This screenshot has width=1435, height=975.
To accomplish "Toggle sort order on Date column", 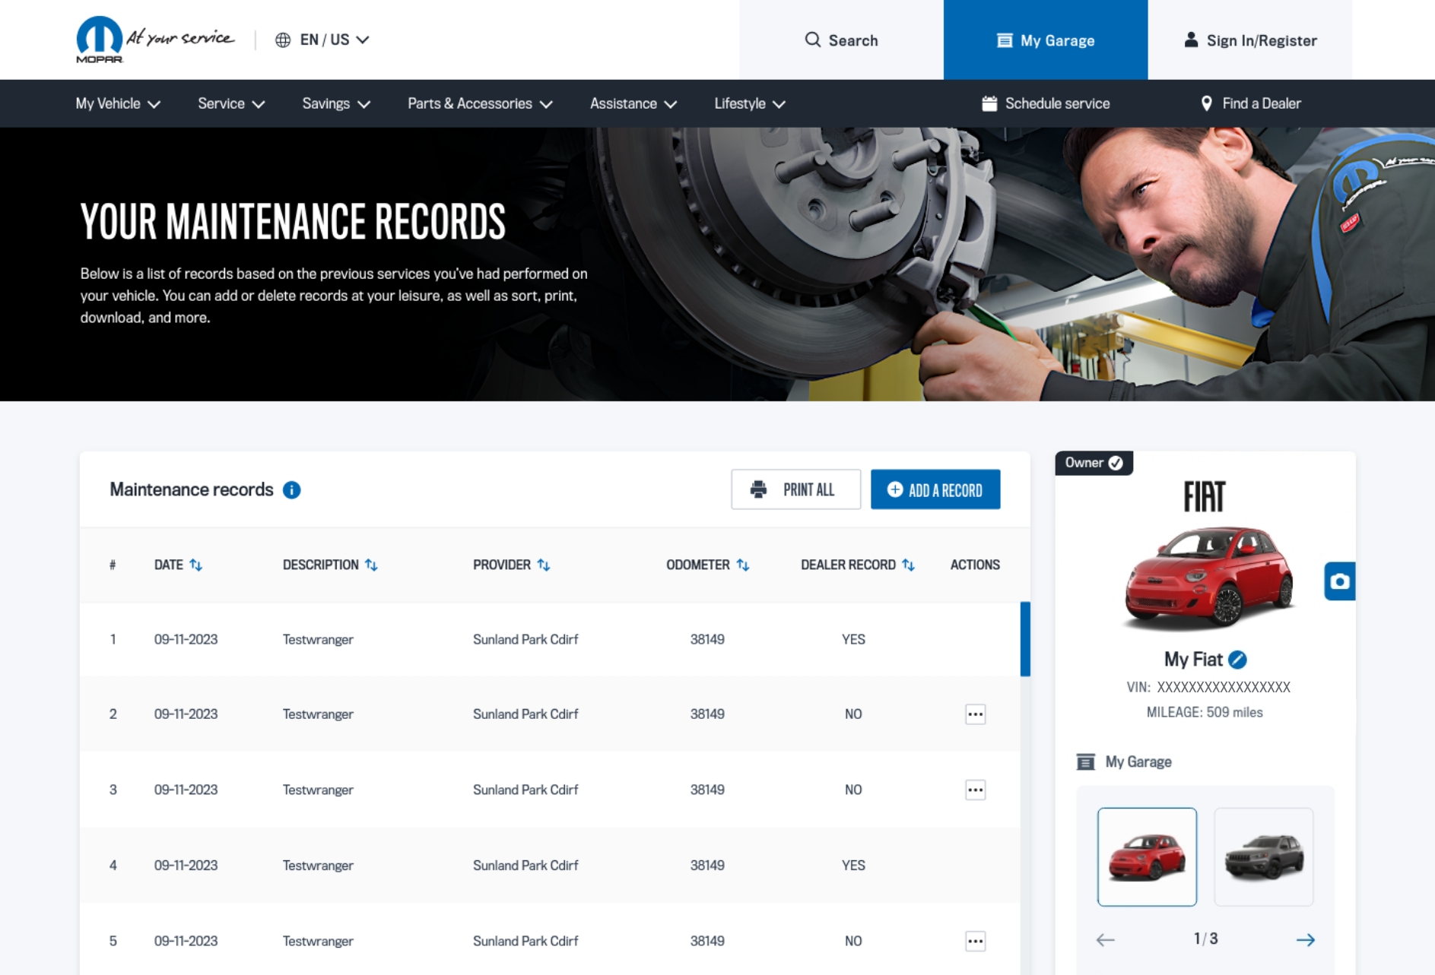I will (x=197, y=565).
